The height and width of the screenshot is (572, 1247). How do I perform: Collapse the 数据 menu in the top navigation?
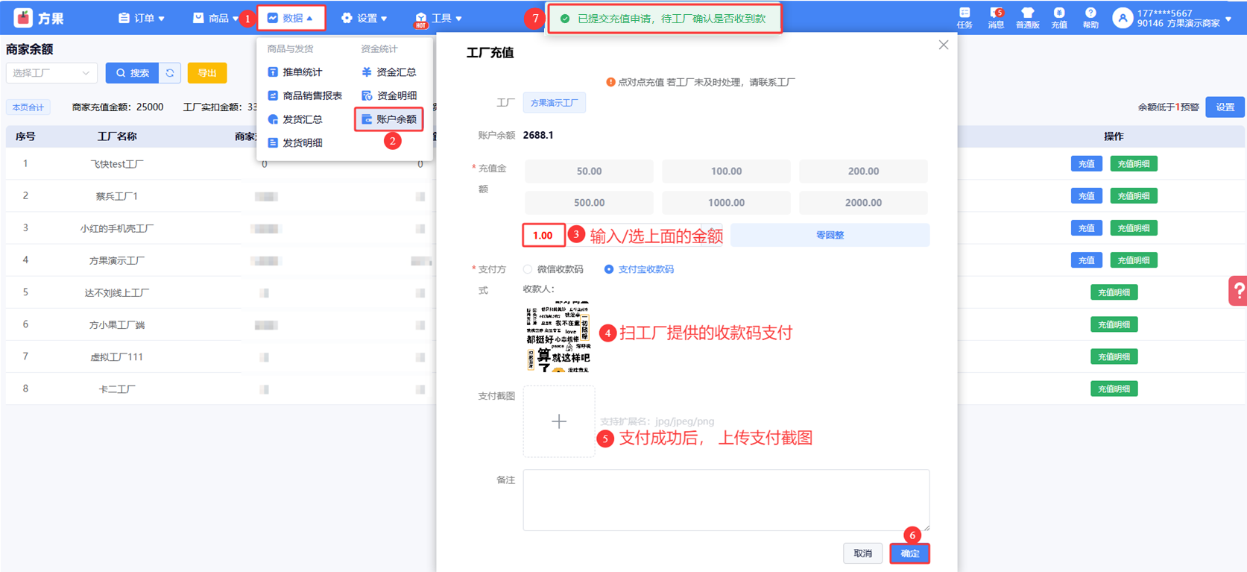291,18
